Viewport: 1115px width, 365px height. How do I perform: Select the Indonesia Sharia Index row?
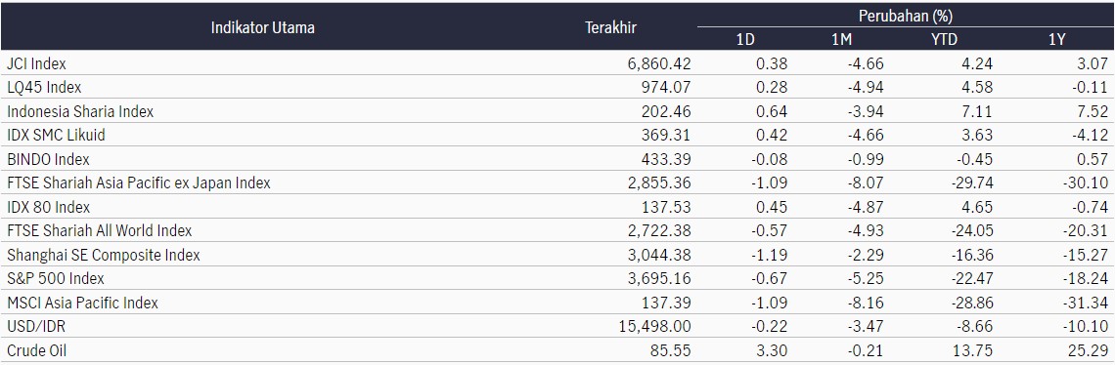pos(557,111)
